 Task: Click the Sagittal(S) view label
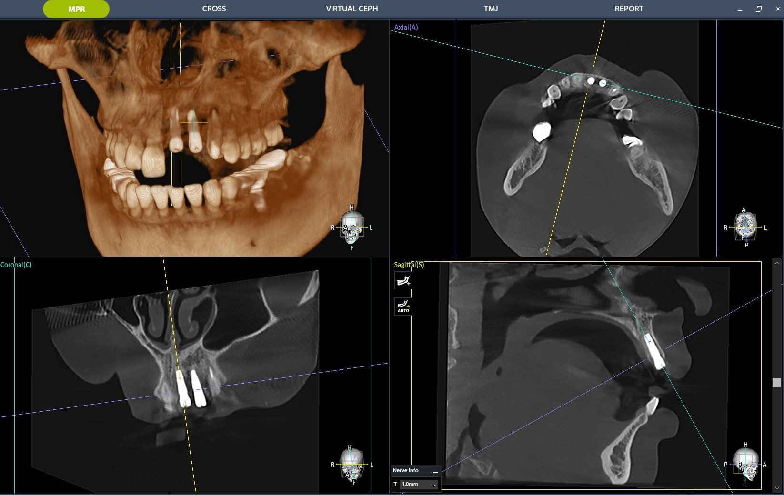409,265
